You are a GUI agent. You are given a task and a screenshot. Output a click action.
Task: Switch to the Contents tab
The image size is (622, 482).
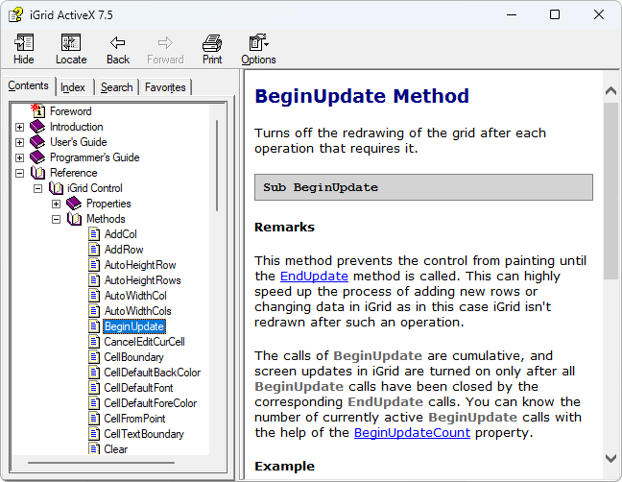[28, 85]
